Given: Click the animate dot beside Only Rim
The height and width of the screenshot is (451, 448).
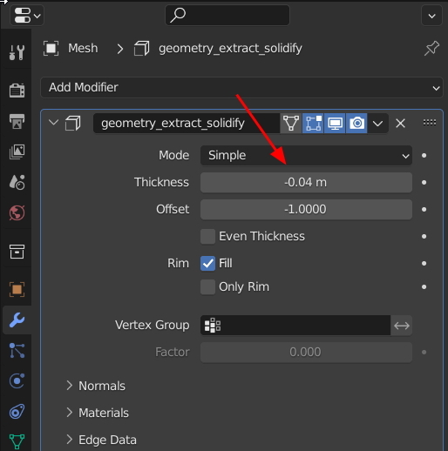Looking at the screenshot, I should [424, 287].
